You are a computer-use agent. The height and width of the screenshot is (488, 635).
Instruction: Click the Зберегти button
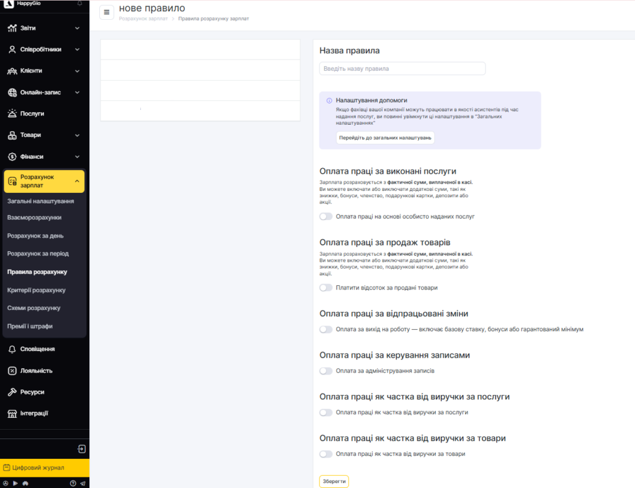[334, 481]
